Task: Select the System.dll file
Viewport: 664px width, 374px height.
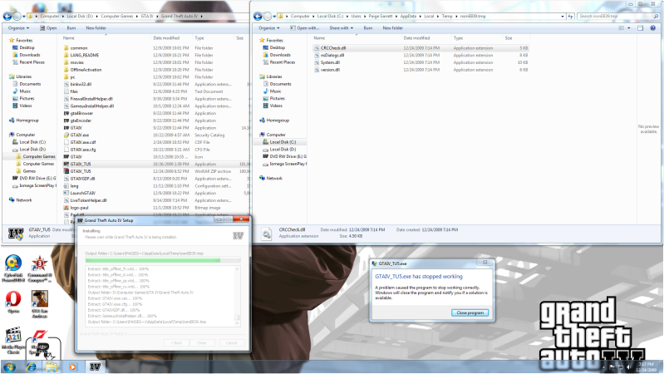Action: (330, 62)
